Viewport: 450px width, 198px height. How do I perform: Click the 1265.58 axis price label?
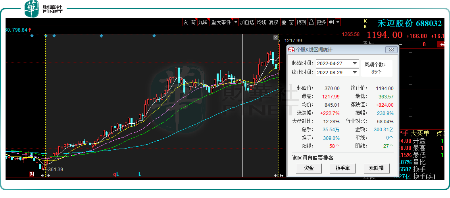(x=351, y=34)
